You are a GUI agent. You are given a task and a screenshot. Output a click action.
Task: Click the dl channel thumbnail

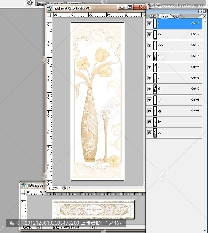[155, 89]
